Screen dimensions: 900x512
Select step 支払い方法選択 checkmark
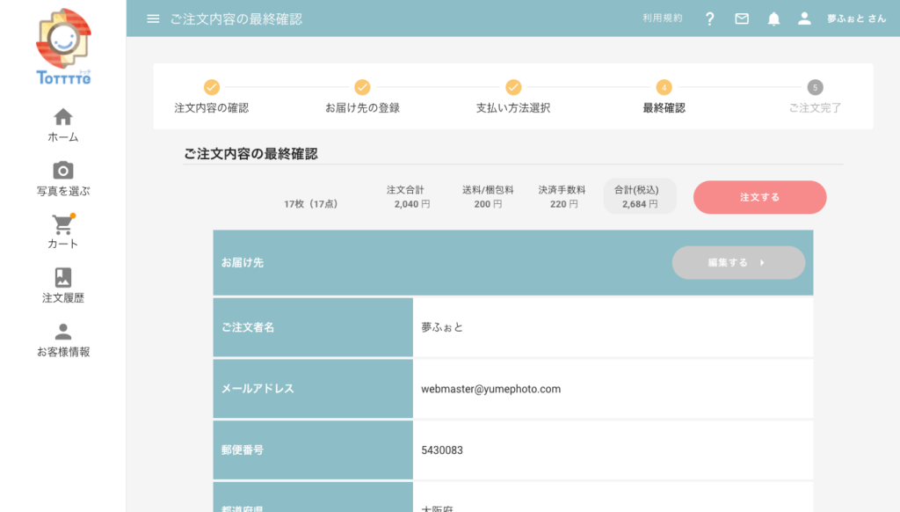point(513,87)
